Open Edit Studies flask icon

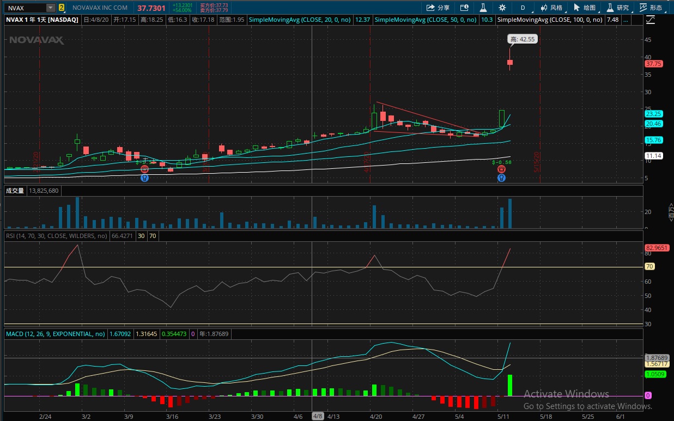point(482,8)
